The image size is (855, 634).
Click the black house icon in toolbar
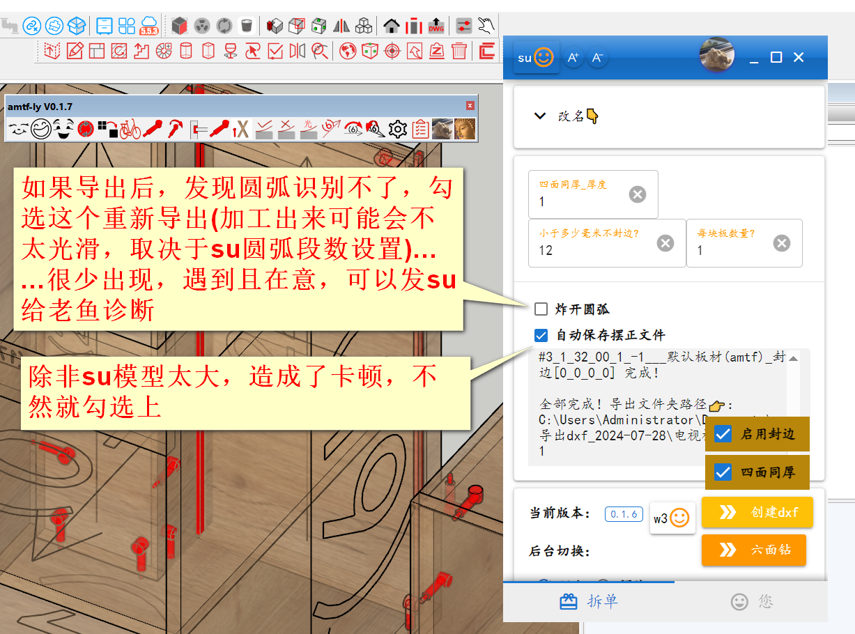pos(392,26)
